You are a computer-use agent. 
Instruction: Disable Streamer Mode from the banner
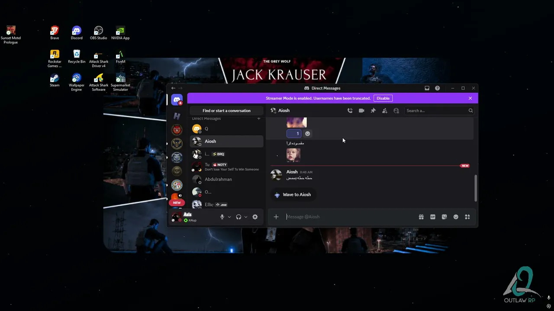[383, 98]
